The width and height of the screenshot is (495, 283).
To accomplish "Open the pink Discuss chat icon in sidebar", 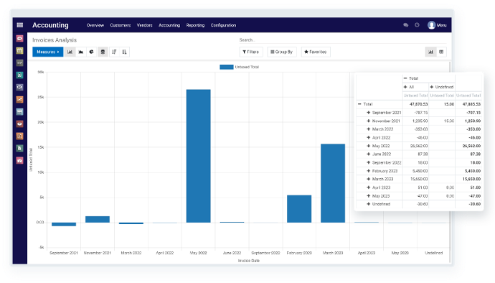I will (19, 39).
